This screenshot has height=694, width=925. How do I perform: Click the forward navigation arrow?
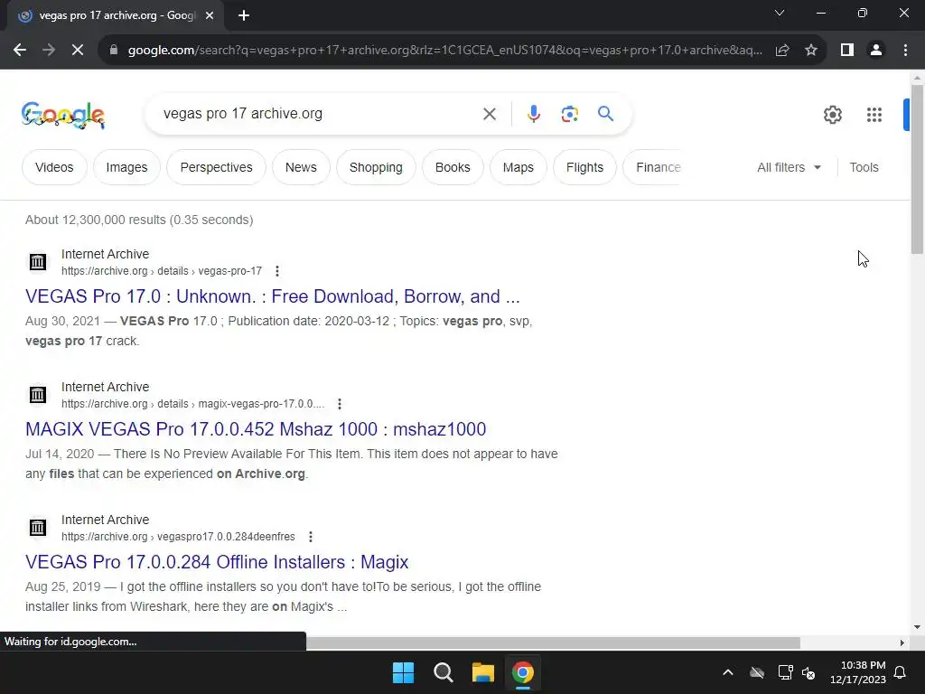pyautogui.click(x=49, y=51)
